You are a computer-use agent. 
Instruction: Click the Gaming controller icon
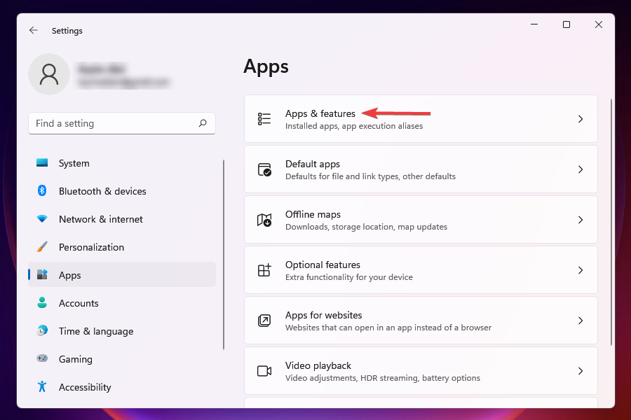tap(42, 358)
